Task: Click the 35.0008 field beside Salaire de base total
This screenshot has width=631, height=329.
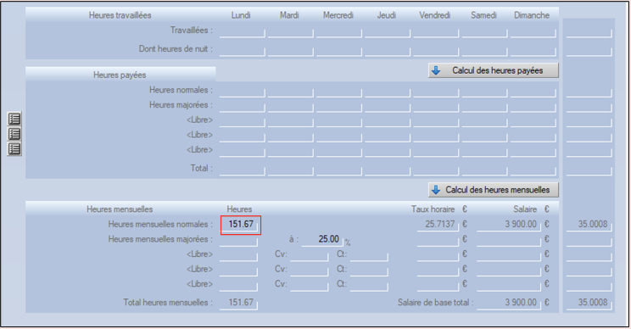Action: coord(589,304)
